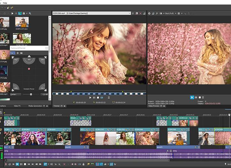
Task: Select DCIM1137.mov thumbnail in Project Media
Action: pyautogui.click(x=22, y=22)
